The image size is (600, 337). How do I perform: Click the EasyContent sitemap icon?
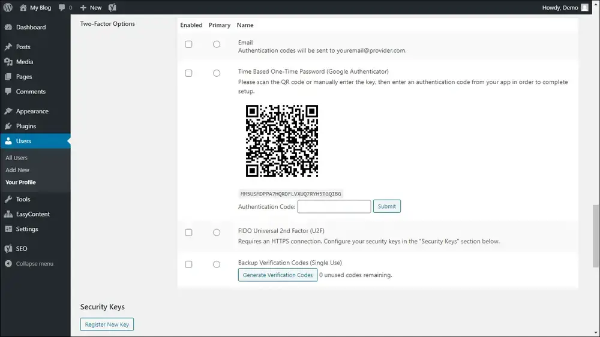click(8, 214)
